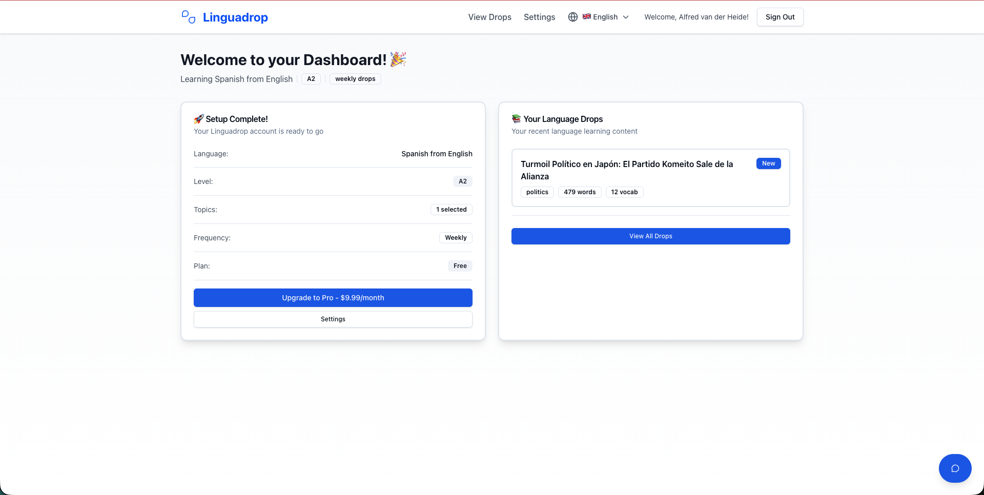Go to View Drops in navigation
This screenshot has height=495, width=984.
(489, 17)
